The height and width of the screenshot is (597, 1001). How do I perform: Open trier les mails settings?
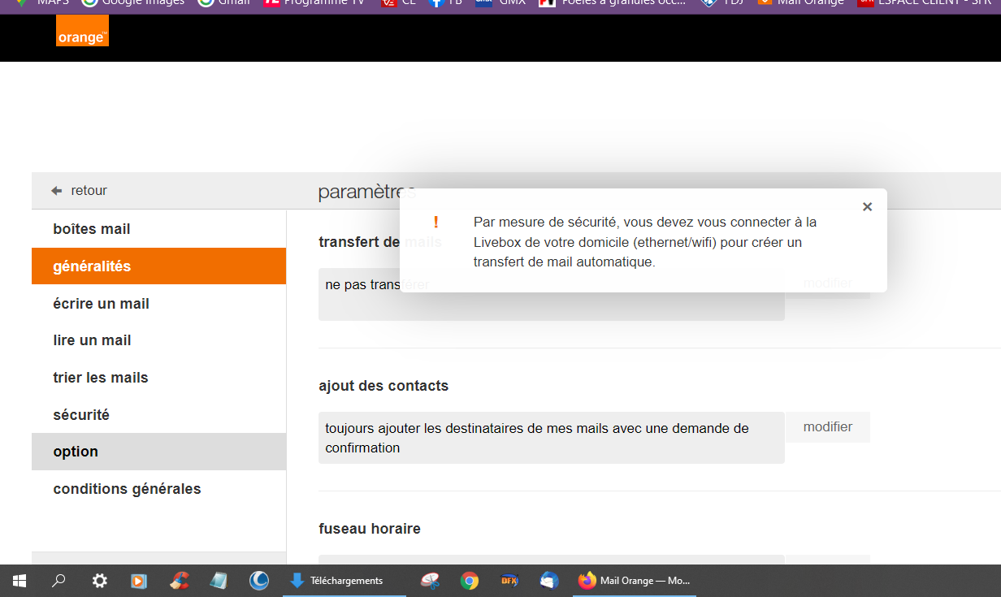click(x=101, y=378)
